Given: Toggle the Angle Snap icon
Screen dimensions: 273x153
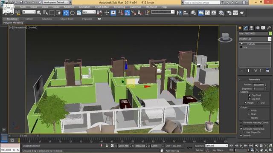Looking at the screenshot, I should tap(127, 13).
